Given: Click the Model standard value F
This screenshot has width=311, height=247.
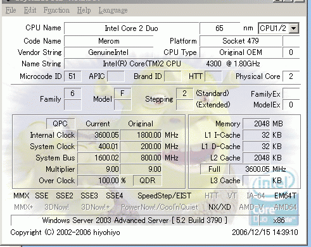Looking at the screenshot, I should [x=122, y=93].
